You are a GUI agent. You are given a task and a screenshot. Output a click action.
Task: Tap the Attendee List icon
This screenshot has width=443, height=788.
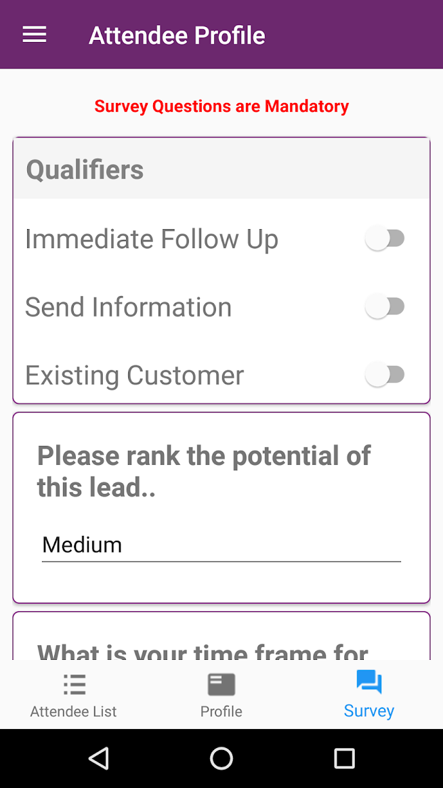tap(73, 685)
